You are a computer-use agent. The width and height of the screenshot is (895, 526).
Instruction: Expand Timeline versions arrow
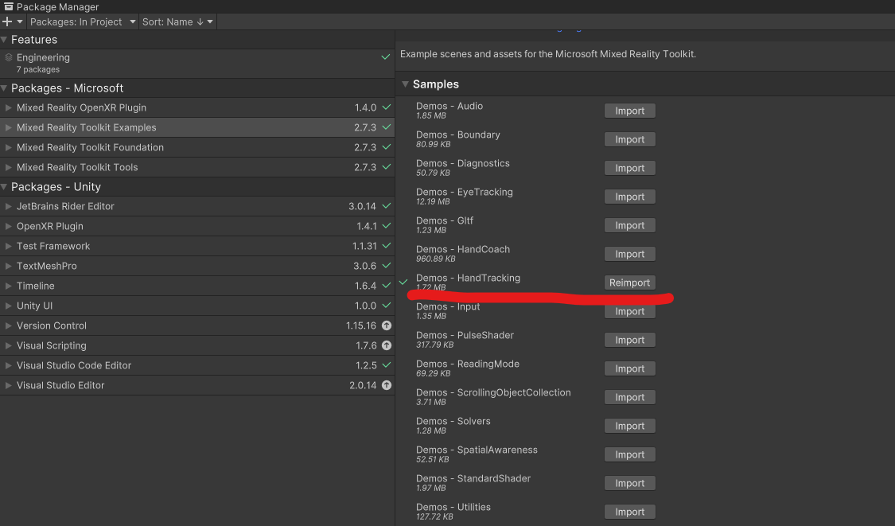point(8,286)
